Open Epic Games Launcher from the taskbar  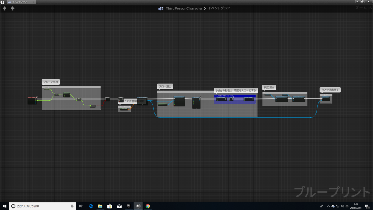129,206
